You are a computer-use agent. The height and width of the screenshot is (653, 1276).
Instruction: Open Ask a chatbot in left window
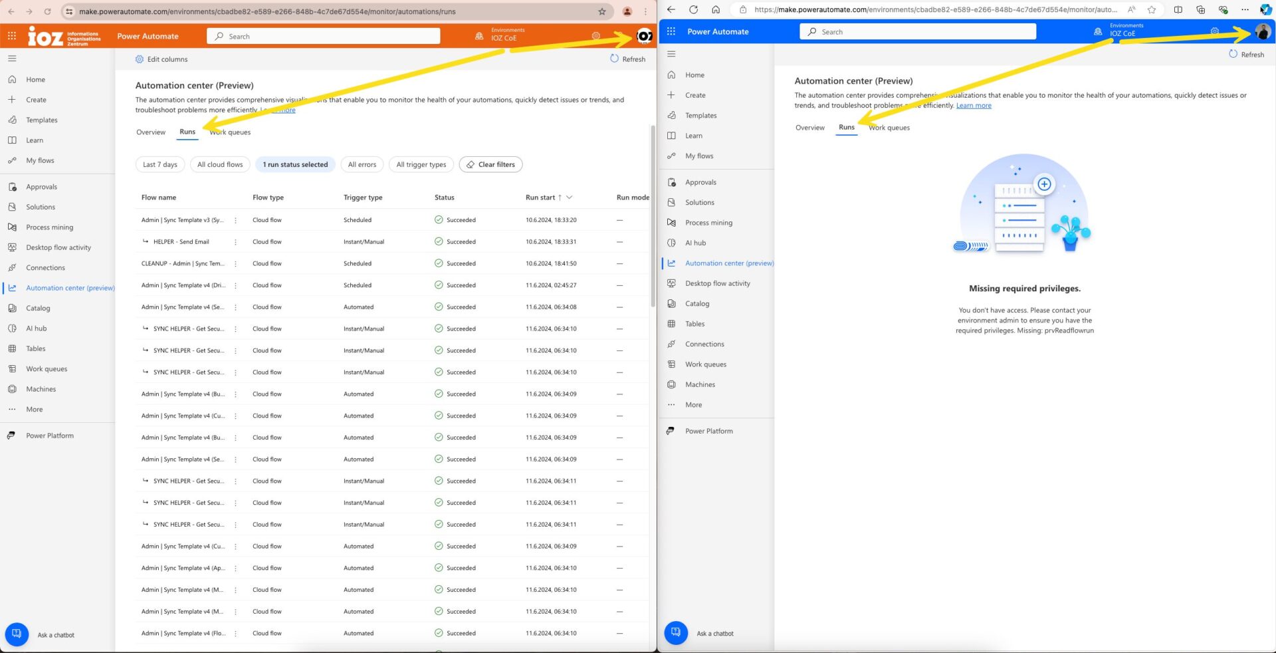point(17,634)
